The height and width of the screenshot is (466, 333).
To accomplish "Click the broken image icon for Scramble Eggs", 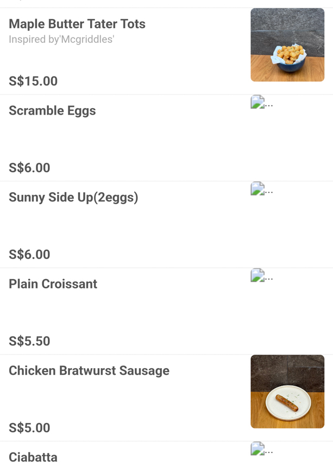I will tap(257, 102).
